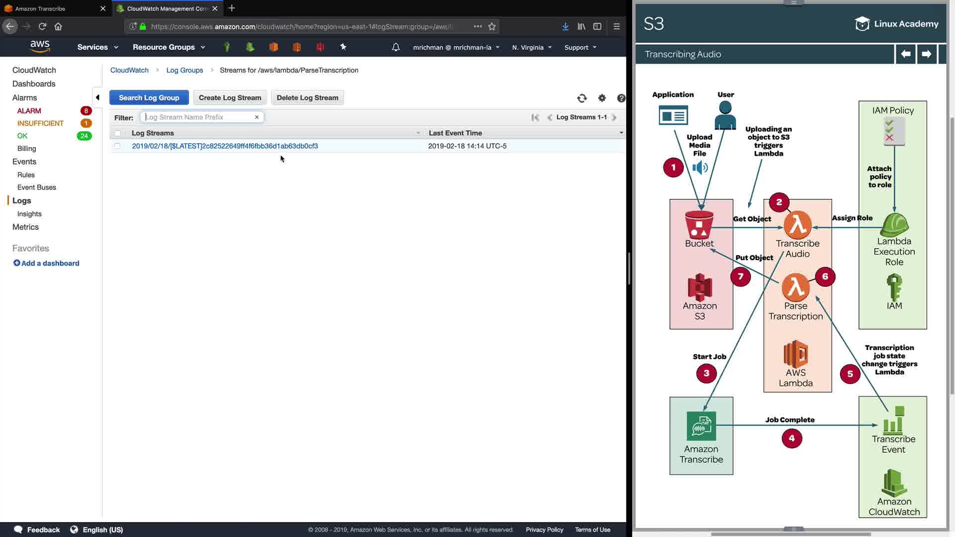
Task: Go to next slide arrow
Action: pos(926,54)
